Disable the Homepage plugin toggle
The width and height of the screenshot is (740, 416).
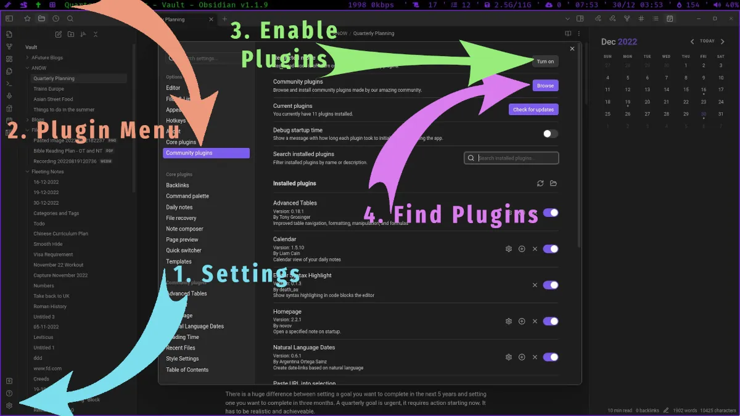click(551, 321)
